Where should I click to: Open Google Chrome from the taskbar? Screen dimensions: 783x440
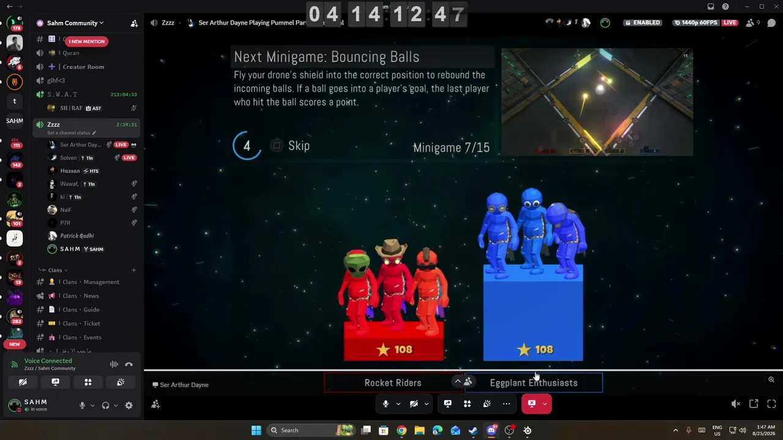click(401, 430)
